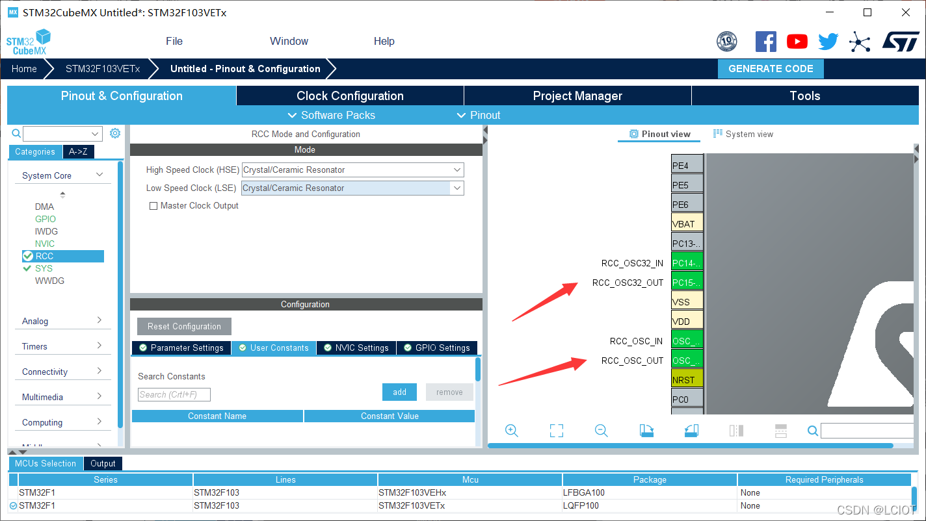Viewport: 926px width, 521px height.
Task: Open the Software Packs dropdown
Action: click(331, 115)
